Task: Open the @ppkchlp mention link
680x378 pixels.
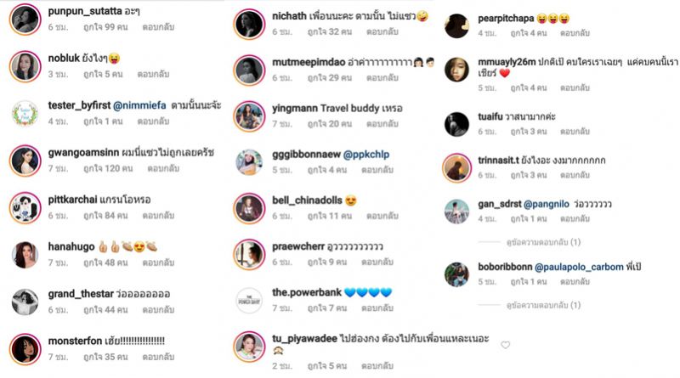Action: [366, 155]
